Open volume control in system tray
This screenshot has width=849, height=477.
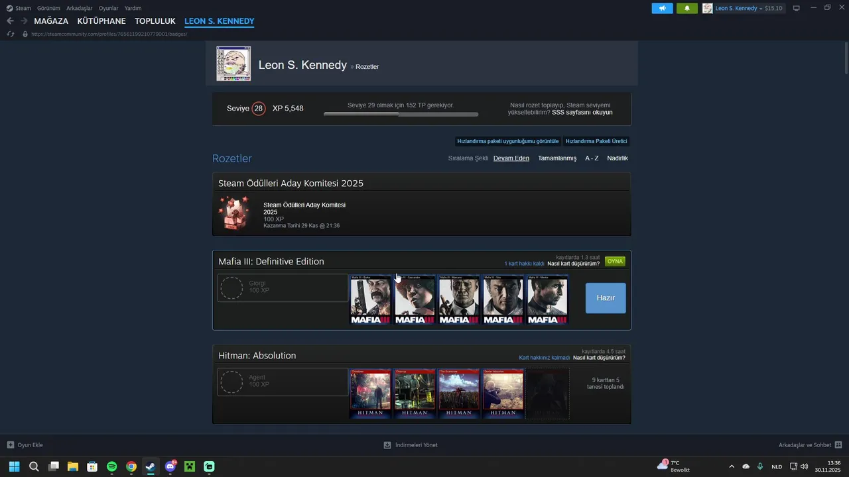[805, 466]
